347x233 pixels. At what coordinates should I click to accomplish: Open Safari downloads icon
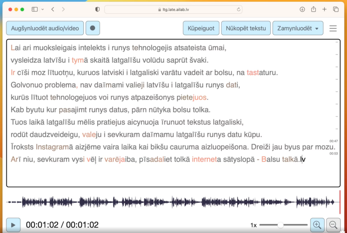pyautogui.click(x=302, y=9)
